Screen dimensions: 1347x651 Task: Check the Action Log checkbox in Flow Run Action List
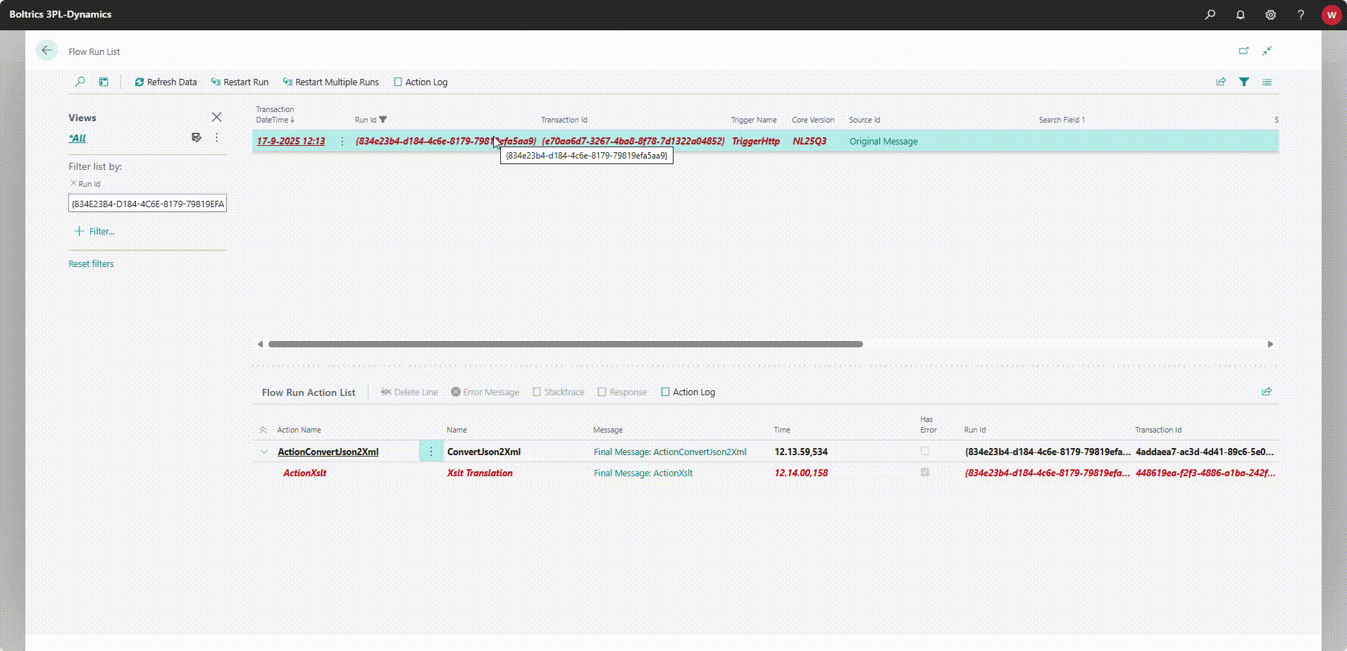click(x=666, y=392)
